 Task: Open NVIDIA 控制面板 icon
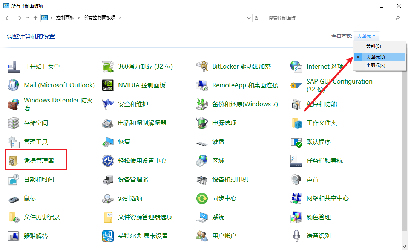coord(108,85)
